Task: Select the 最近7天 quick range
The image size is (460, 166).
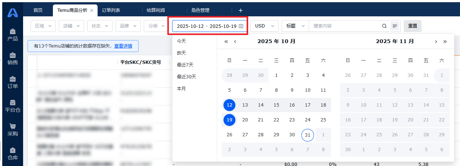Action: 185,65
